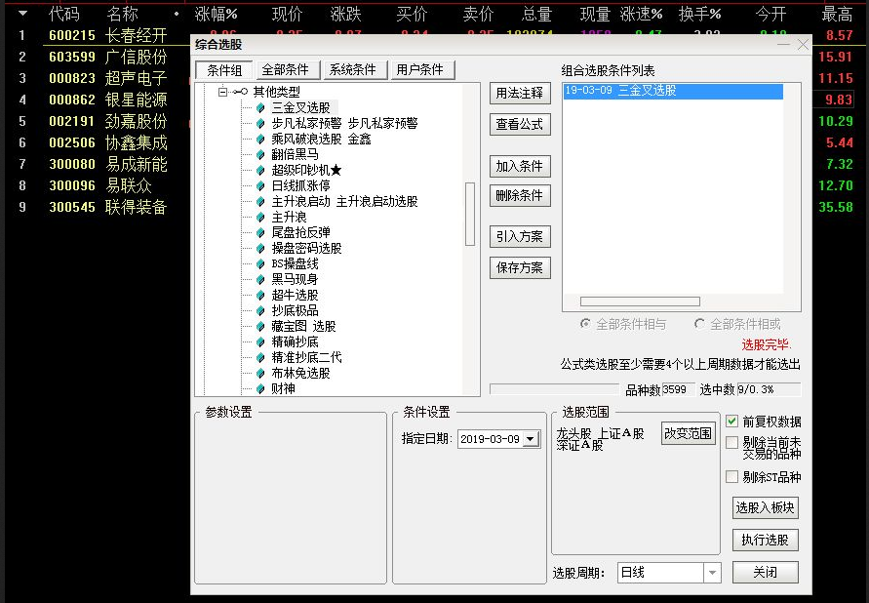Click the formula icon beside 藏宝图 选股
Screen dimensions: 869x603
point(260,326)
